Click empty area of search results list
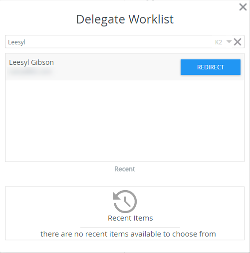 [x=125, y=121]
